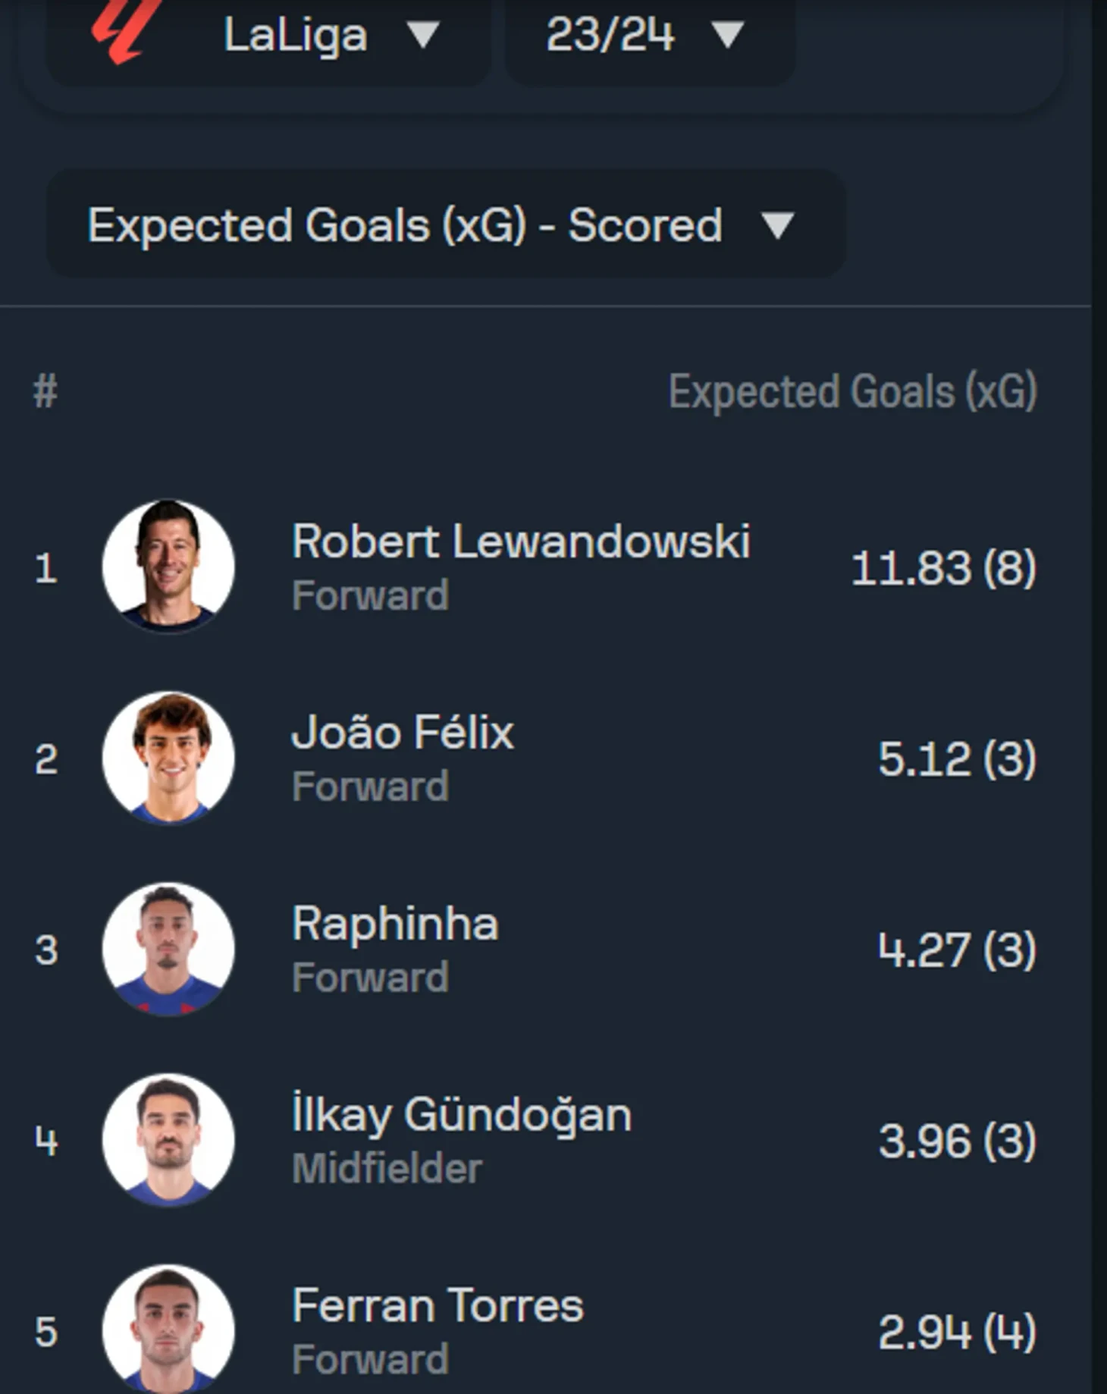Click the İlkay Gündoğan name

(462, 1115)
